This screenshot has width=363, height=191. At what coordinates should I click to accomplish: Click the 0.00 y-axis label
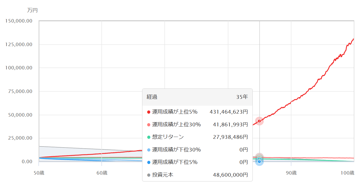click(27, 161)
